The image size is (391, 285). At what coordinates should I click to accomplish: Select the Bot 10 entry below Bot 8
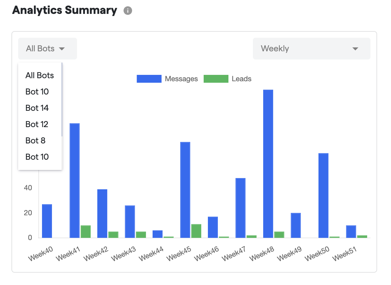tap(37, 157)
